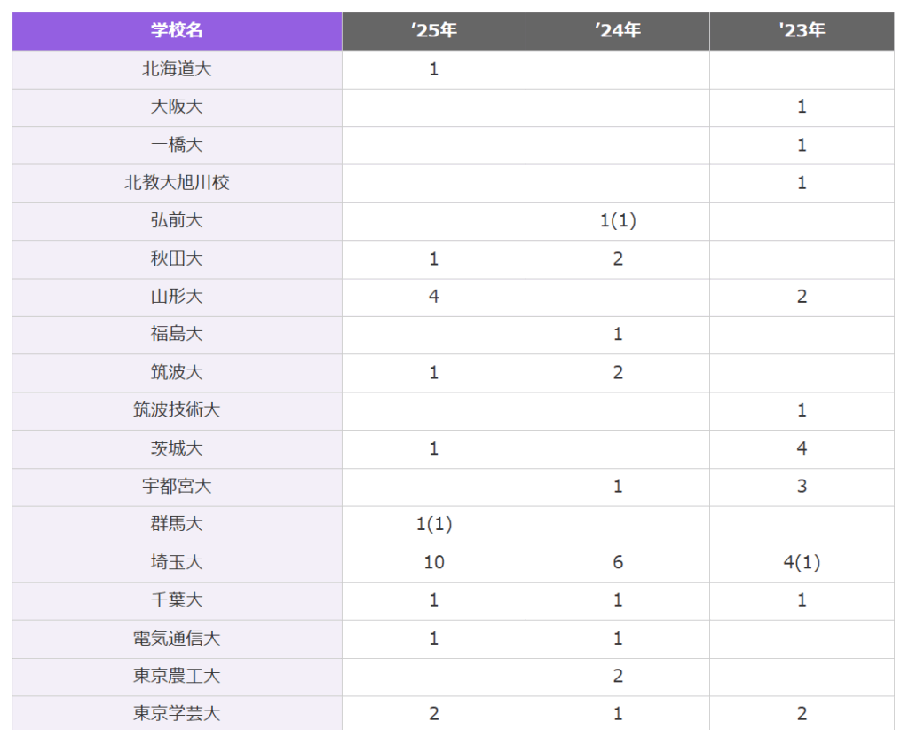Click the 4(1) value for 埼玉大
Viewport: 909px width, 730px height.
click(x=801, y=563)
